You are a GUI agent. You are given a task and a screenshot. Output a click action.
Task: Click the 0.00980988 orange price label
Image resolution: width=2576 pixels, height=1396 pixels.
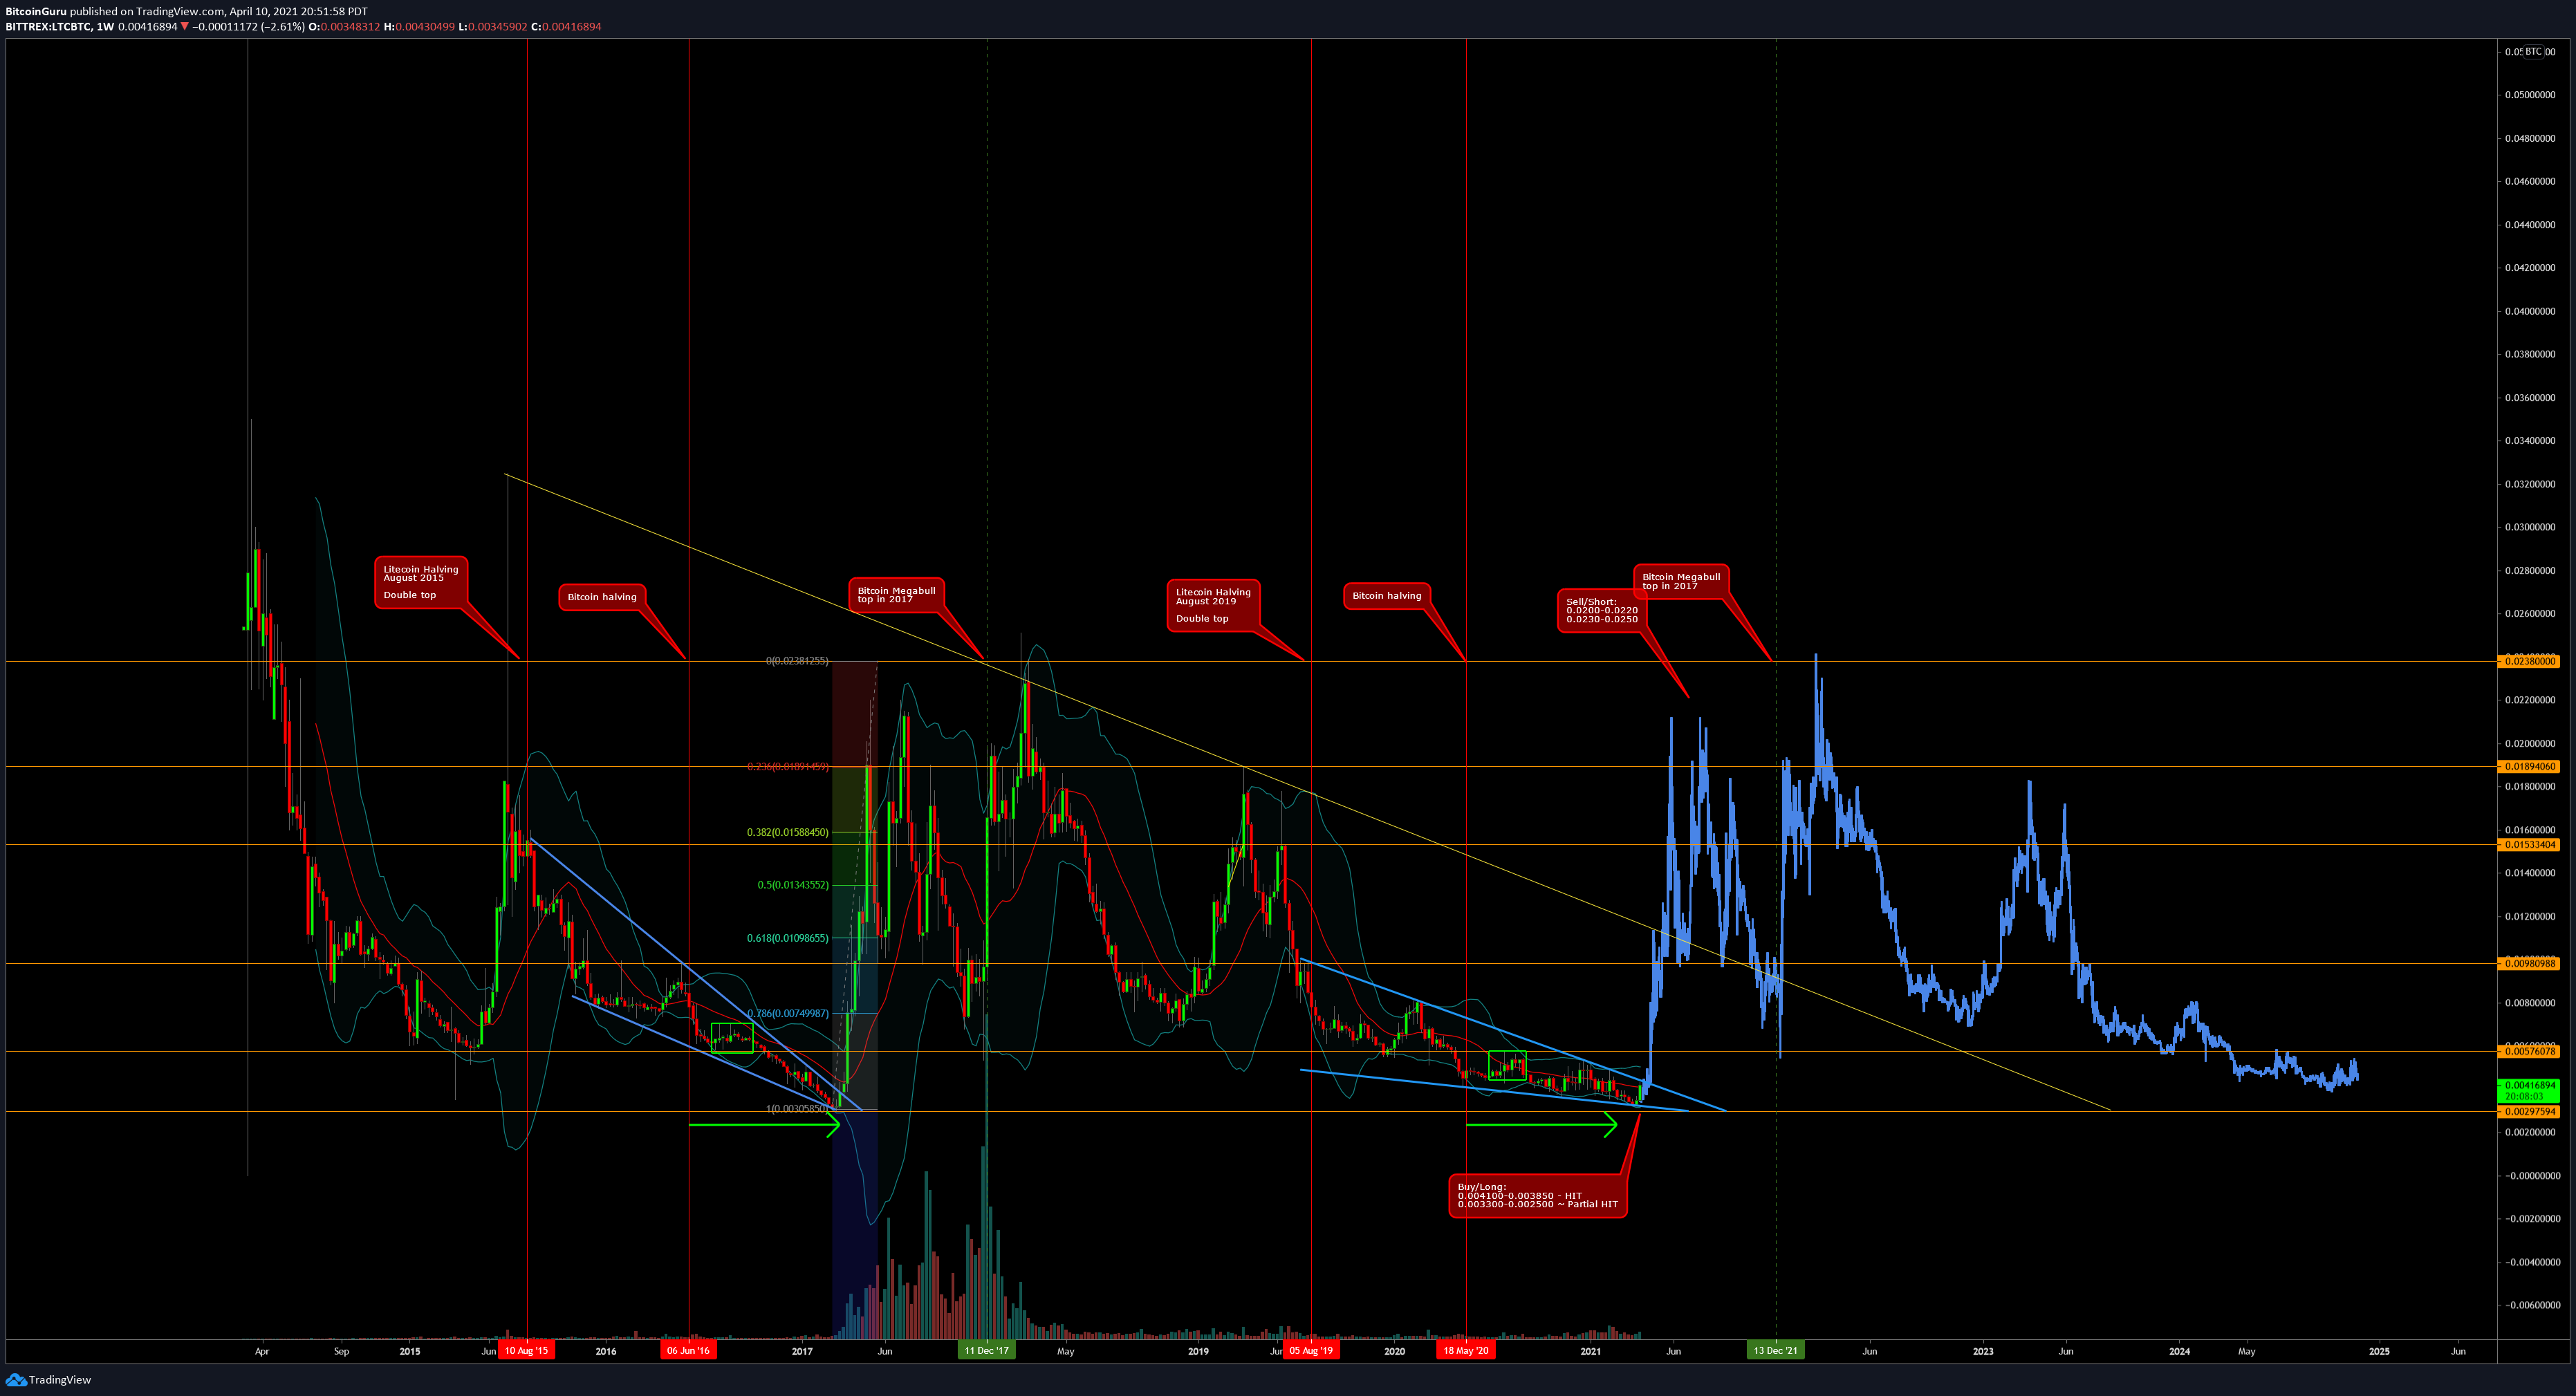2530,964
